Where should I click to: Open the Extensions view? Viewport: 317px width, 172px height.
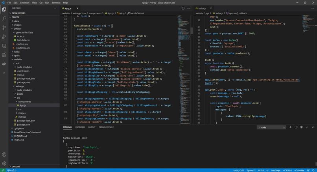point(4,55)
